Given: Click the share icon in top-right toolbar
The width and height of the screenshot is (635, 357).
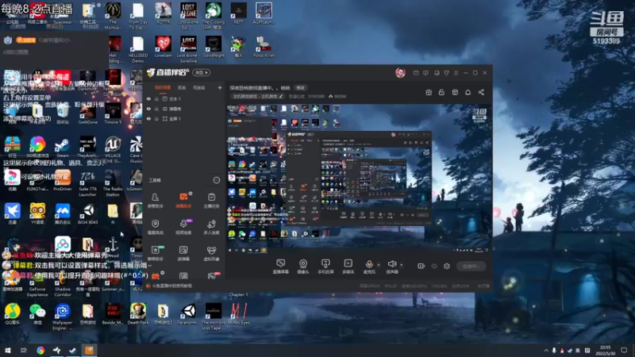Looking at the screenshot, I should pos(481,92).
